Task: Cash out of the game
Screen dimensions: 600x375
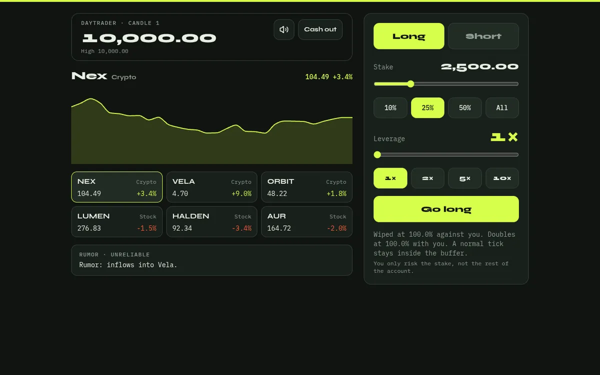Action: coord(320,29)
